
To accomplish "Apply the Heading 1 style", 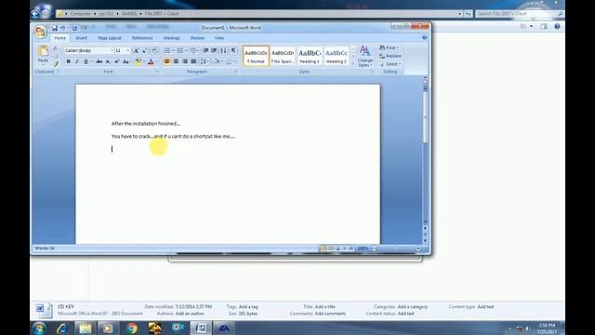I will point(310,56).
